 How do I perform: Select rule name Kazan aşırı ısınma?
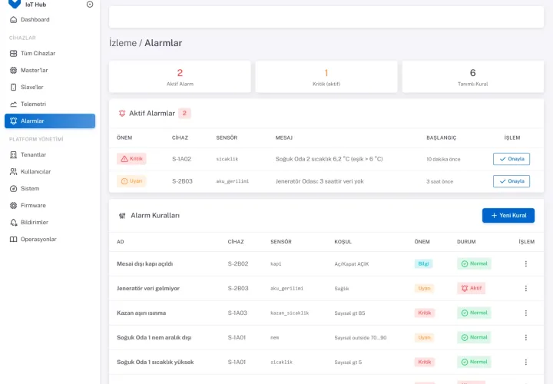tap(141, 313)
